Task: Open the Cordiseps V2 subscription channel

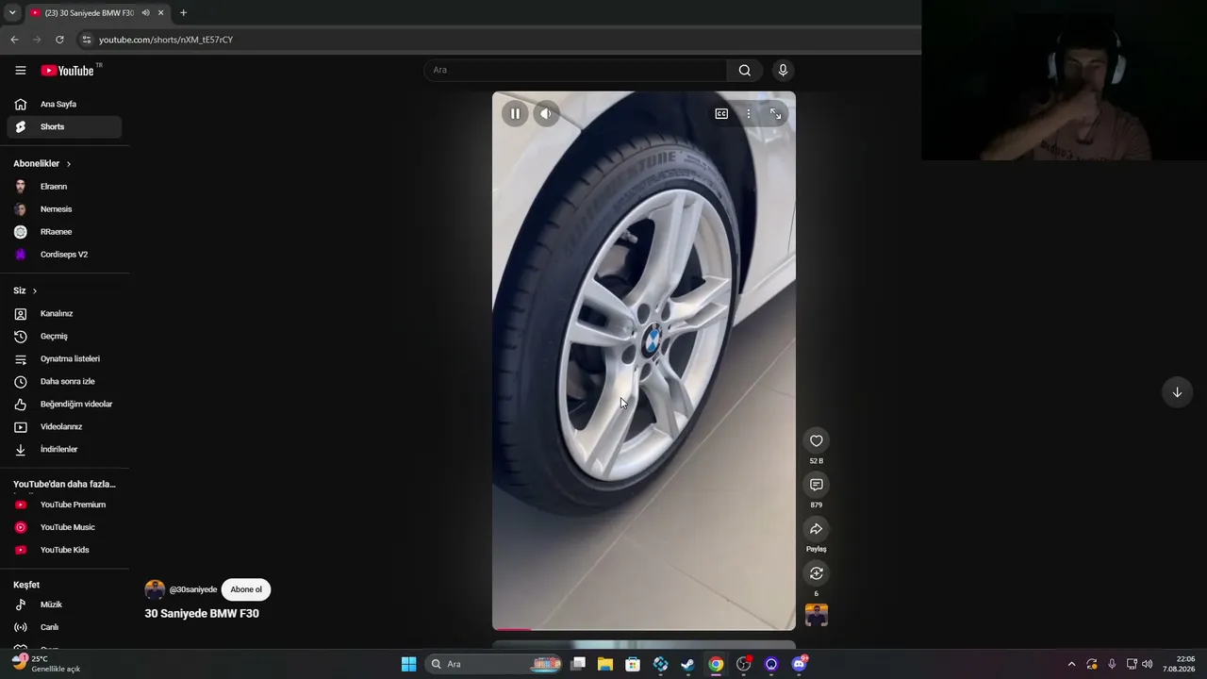Action: point(64,255)
